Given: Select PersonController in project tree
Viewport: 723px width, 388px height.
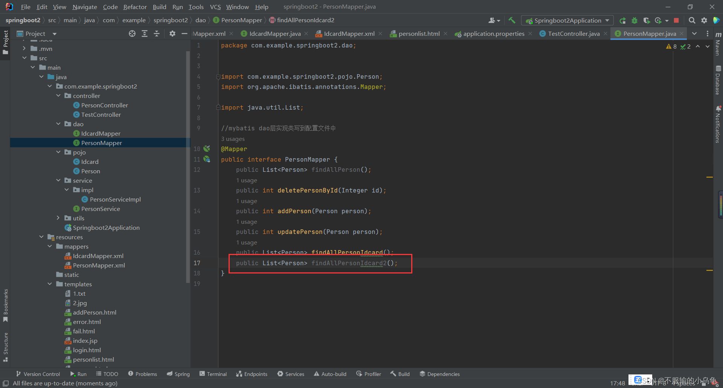Looking at the screenshot, I should pos(104,105).
